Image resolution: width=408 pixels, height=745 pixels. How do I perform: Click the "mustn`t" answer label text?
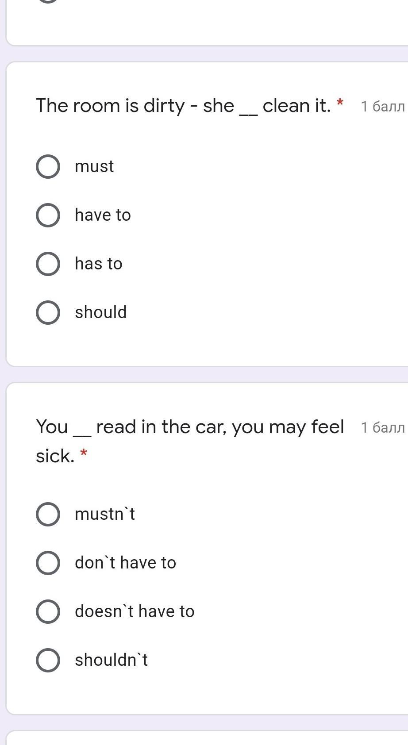tap(104, 515)
